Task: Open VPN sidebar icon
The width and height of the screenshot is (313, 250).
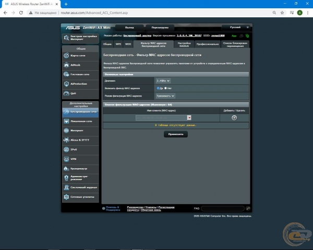Action: [66, 159]
